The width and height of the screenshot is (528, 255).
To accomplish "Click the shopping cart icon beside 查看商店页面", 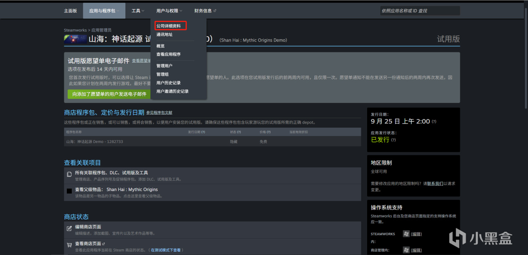I will tap(69, 245).
